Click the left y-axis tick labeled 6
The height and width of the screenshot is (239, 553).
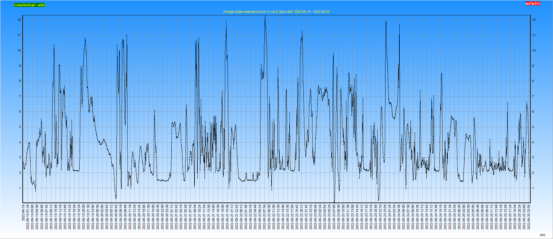20,112
